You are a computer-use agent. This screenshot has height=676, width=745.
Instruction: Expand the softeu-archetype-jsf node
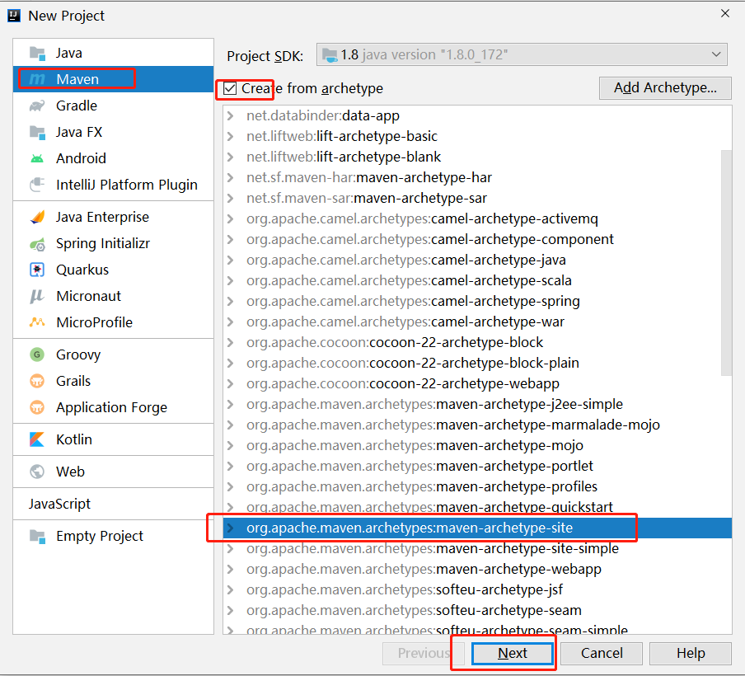pos(231,589)
